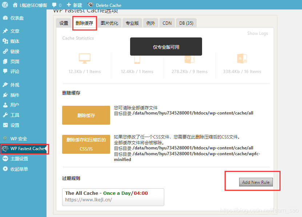This screenshot has height=217, width=302.
Task: Select the 删除缓存 tab
Action: pyautogui.click(x=84, y=23)
